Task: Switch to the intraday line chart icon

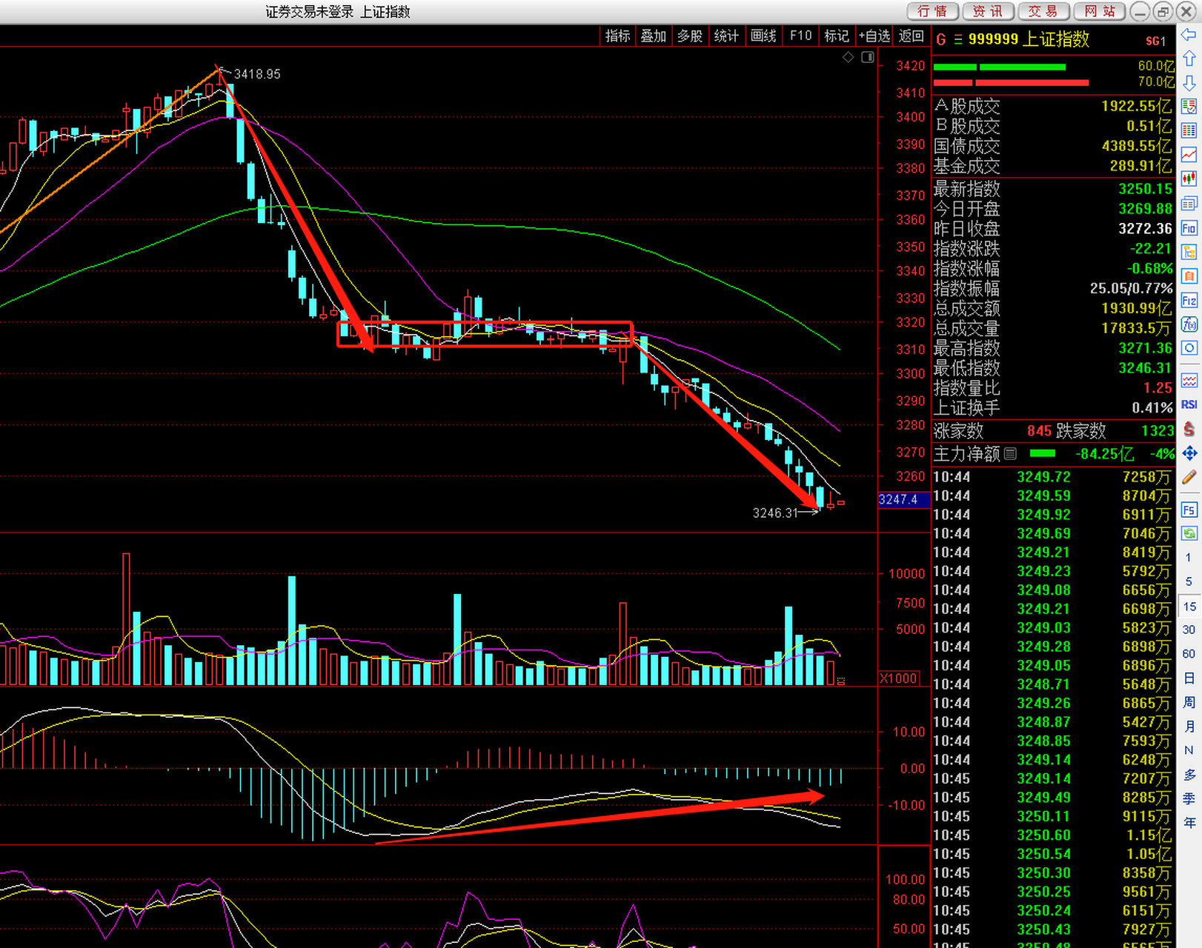Action: tap(1189, 155)
